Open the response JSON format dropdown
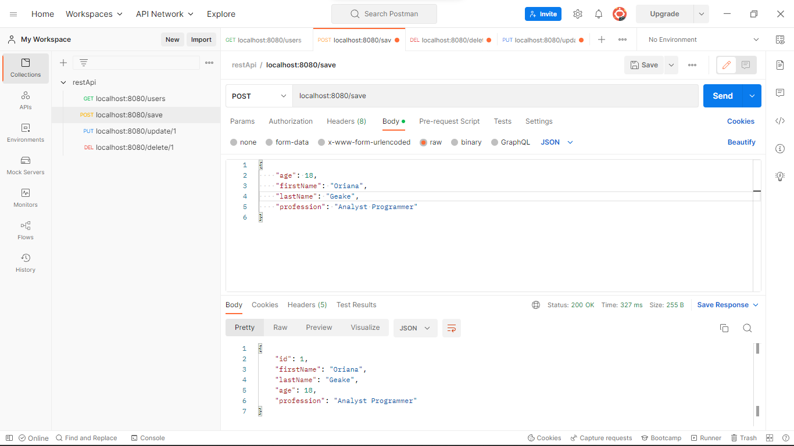This screenshot has width=794, height=446. coord(415,328)
